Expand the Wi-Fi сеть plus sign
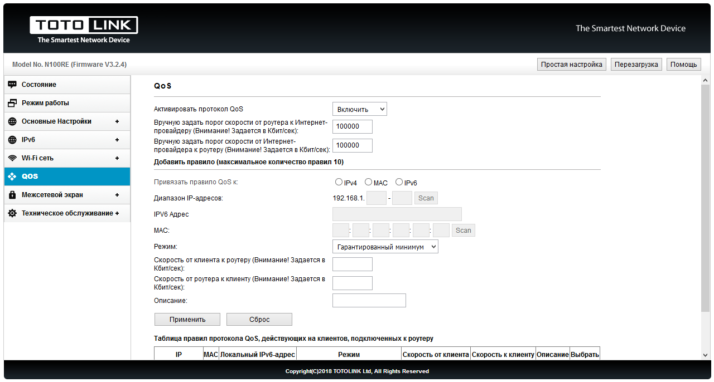Viewport: 714px width, 382px height. [117, 158]
